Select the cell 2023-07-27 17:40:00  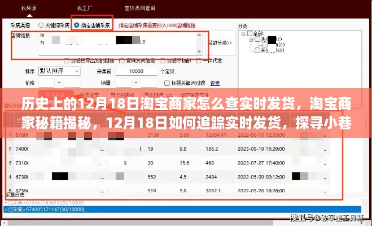[261, 163]
